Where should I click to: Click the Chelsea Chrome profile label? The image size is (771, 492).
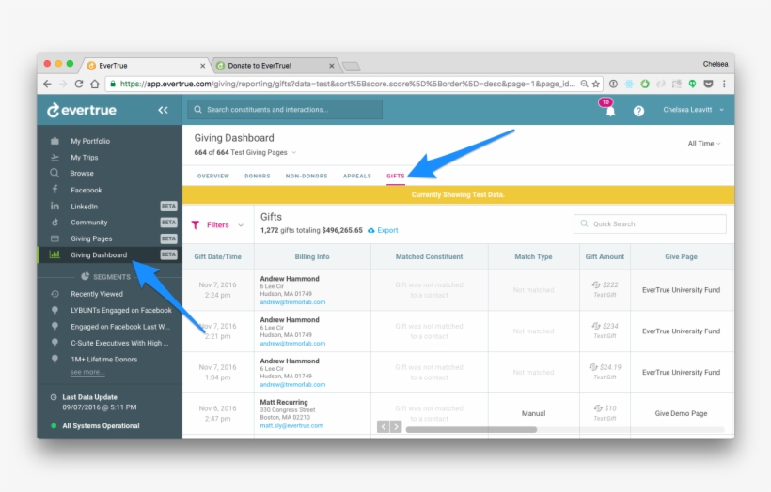(715, 65)
